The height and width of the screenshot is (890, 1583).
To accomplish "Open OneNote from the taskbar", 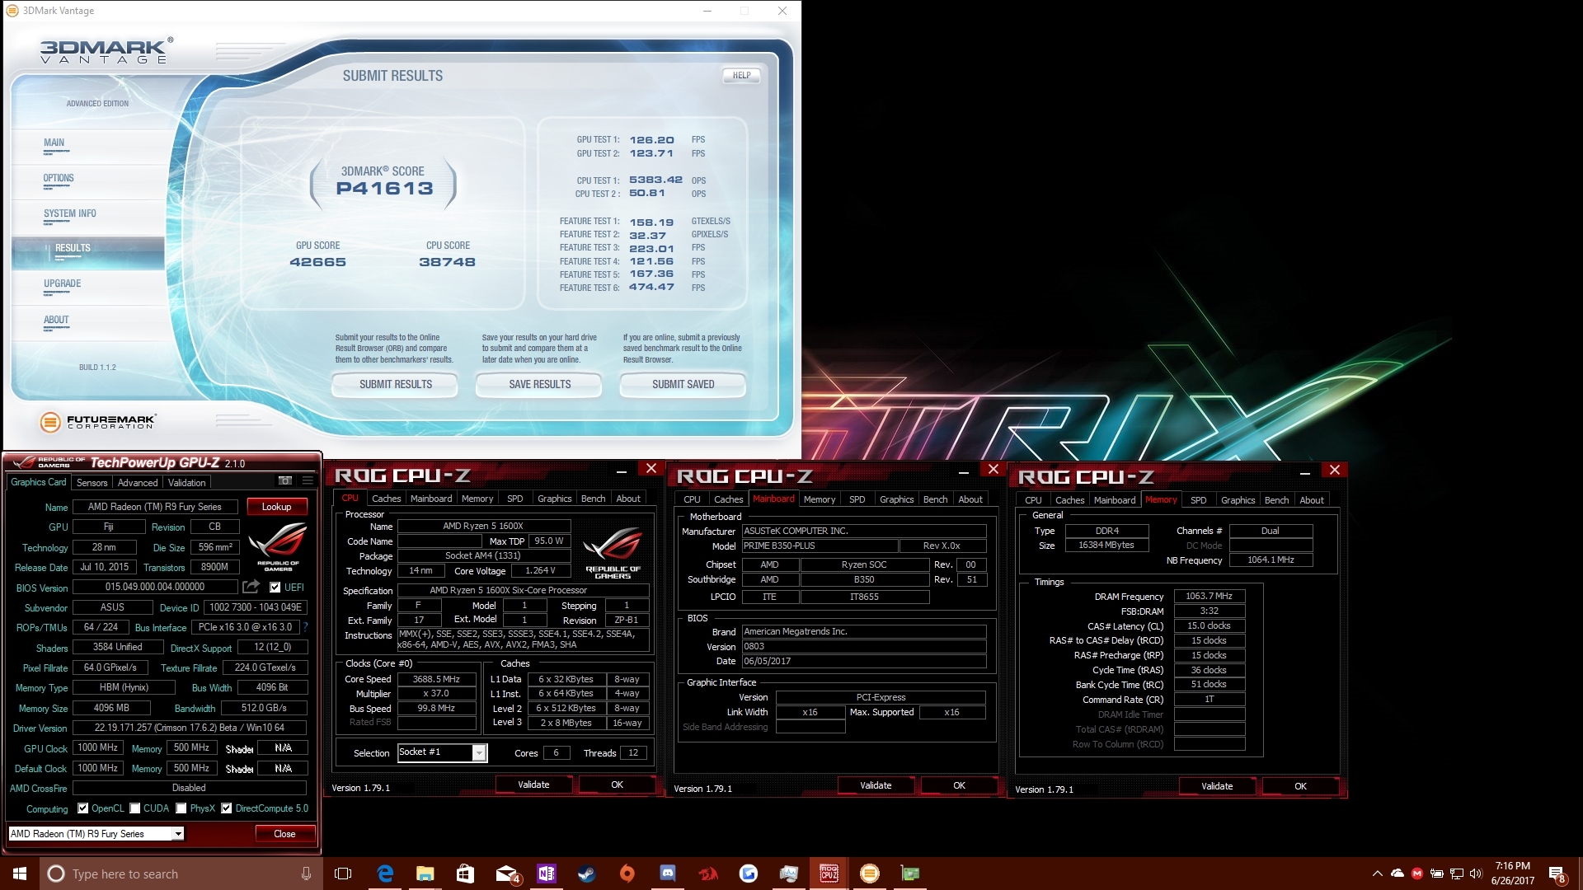I will tap(546, 874).
